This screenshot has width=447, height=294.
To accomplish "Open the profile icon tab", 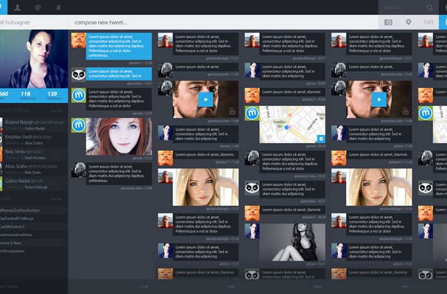I will [x=18, y=8].
